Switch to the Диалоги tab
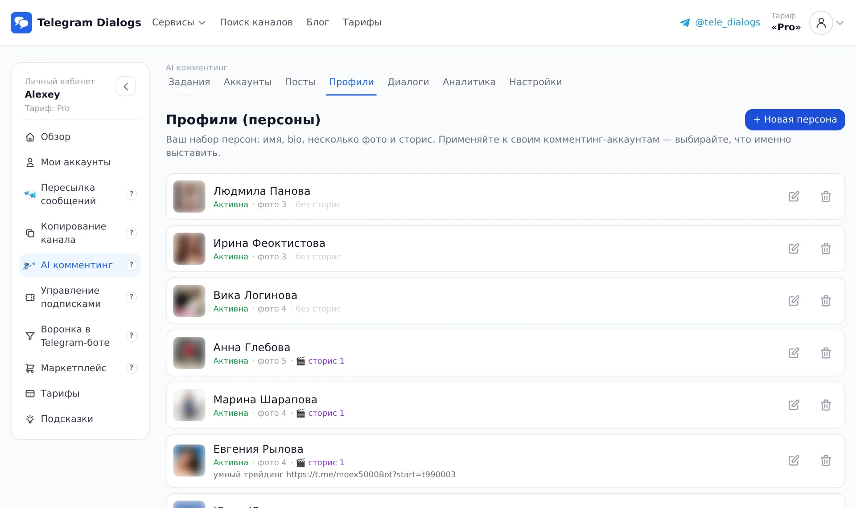Viewport: 856px width, 508px height. point(408,82)
